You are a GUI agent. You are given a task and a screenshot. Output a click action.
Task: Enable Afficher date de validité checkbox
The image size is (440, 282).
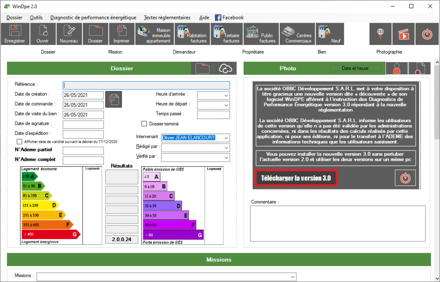pyautogui.click(x=19, y=141)
